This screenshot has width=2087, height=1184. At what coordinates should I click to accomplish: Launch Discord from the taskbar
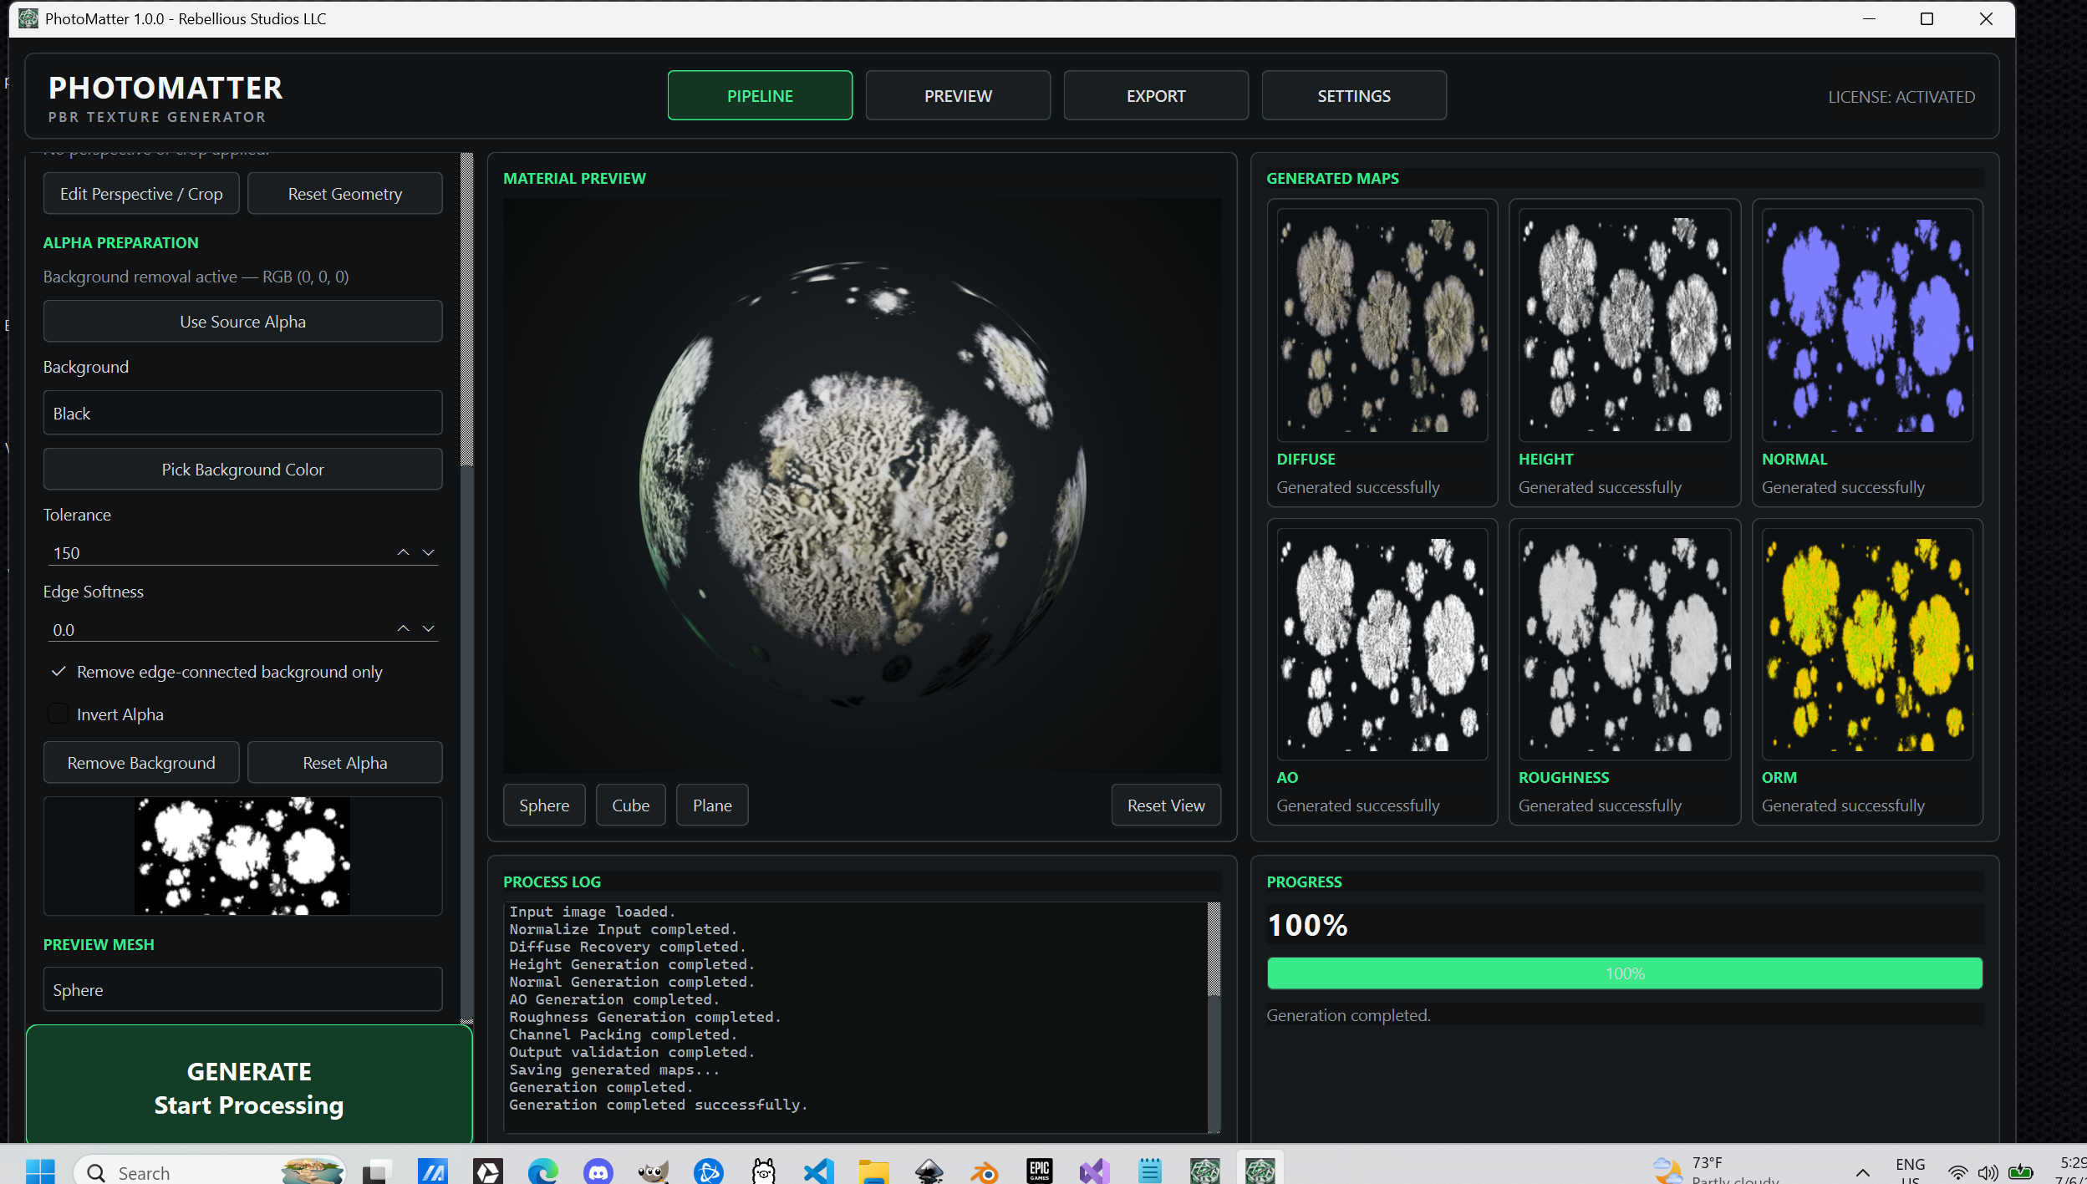pyautogui.click(x=598, y=1171)
